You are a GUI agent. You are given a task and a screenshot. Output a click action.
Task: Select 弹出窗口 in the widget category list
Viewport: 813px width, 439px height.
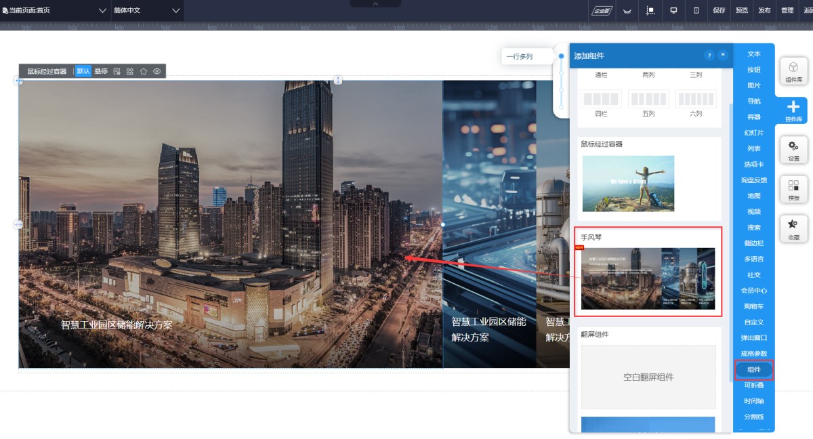tap(754, 338)
